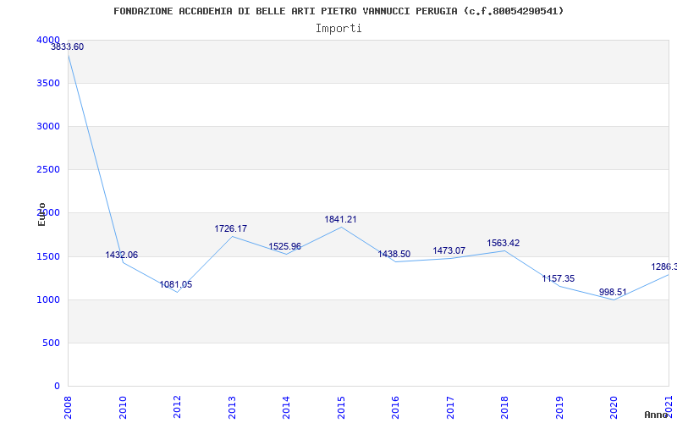
Task: Select the 1841.21 peak value label
Action: 341,219
